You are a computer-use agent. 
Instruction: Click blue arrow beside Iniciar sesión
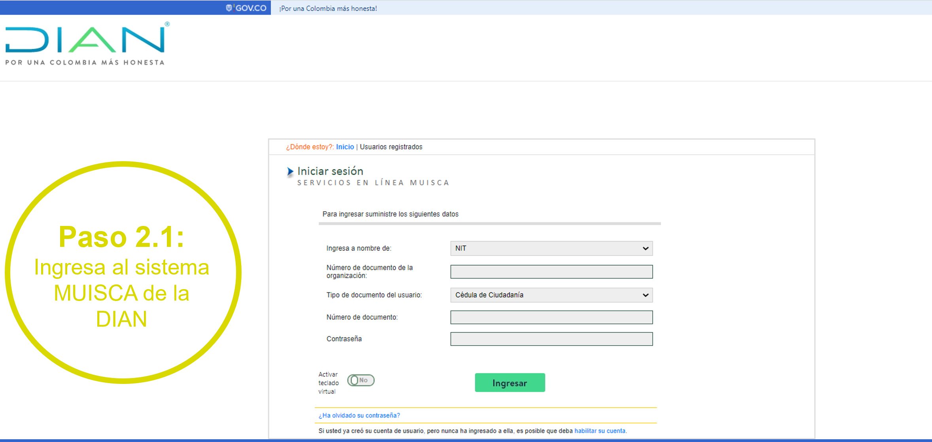click(290, 171)
